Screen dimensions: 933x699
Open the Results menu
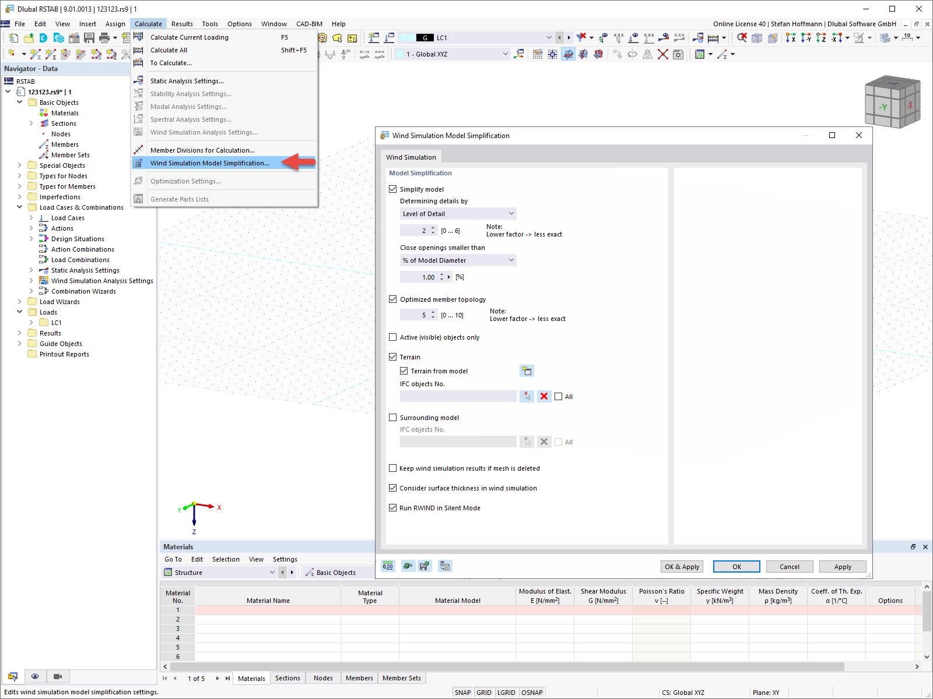[x=182, y=24]
